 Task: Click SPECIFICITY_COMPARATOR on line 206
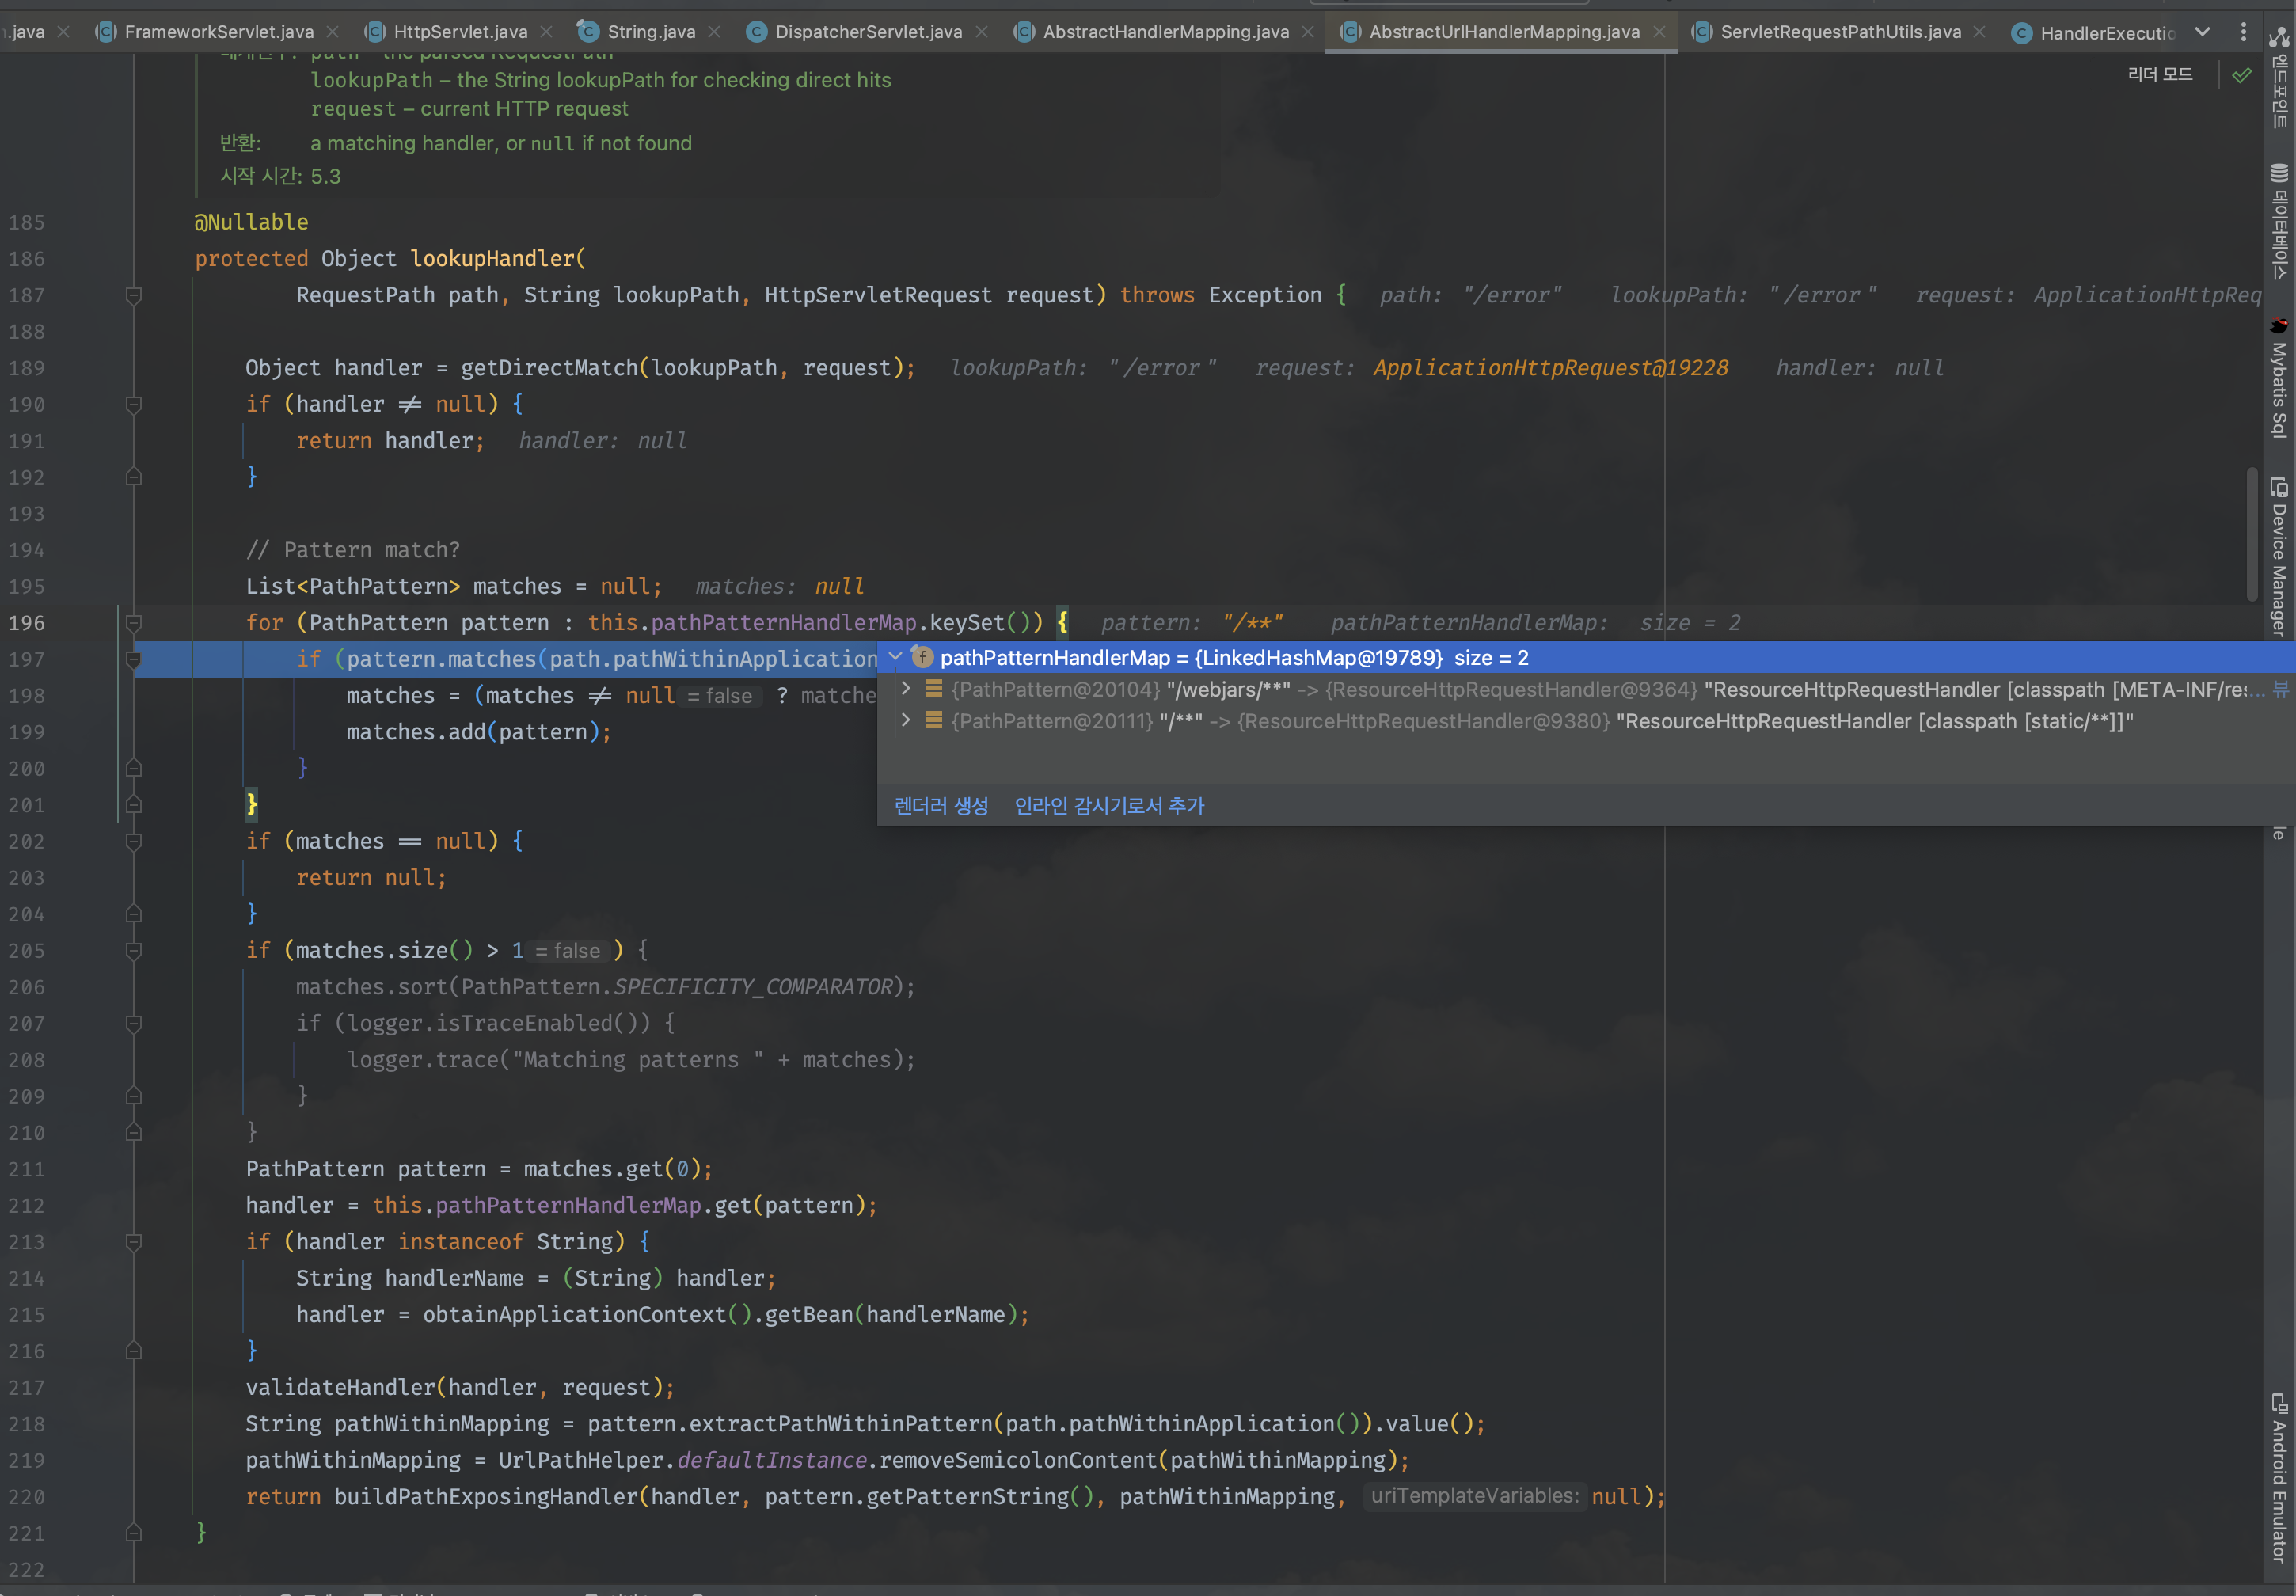(x=753, y=987)
